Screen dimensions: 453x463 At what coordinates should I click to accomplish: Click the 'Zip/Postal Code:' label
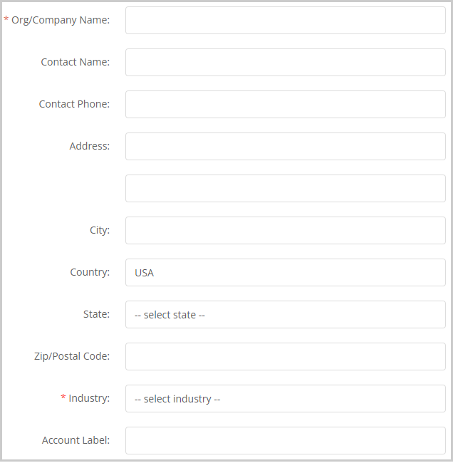[72, 356]
